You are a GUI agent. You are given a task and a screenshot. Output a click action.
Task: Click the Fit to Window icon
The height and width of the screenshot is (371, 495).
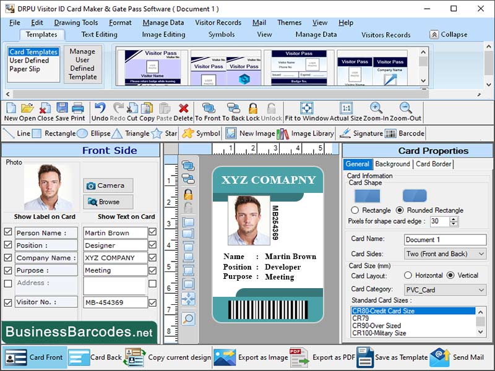[x=306, y=108]
